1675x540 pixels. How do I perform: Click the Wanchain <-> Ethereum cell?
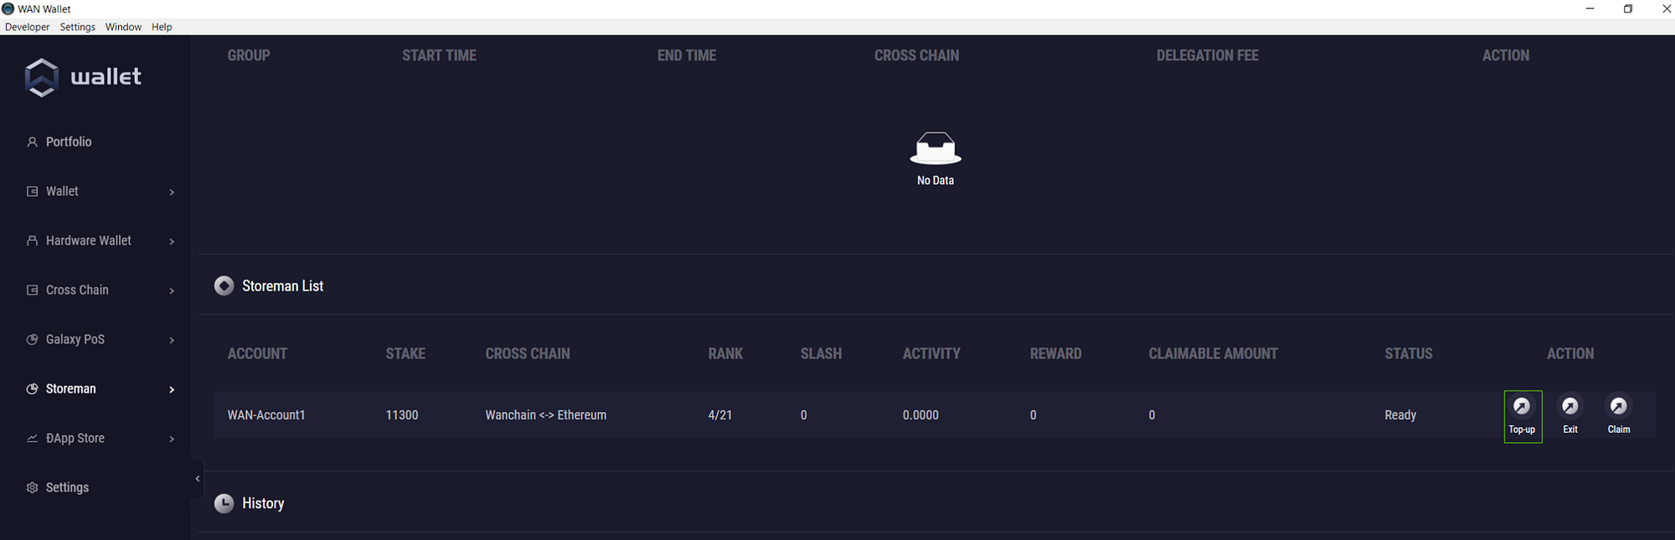coord(546,415)
